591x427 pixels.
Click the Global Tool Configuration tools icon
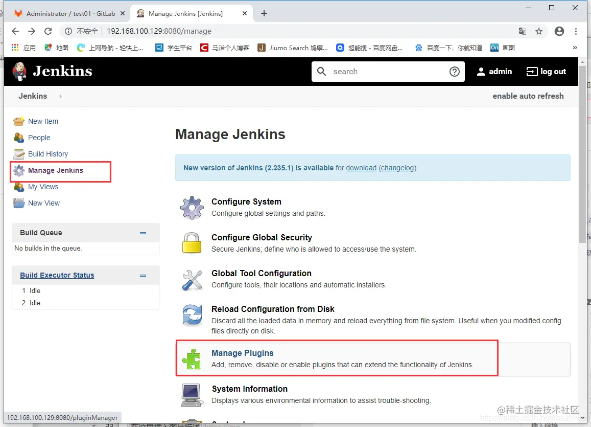(192, 280)
